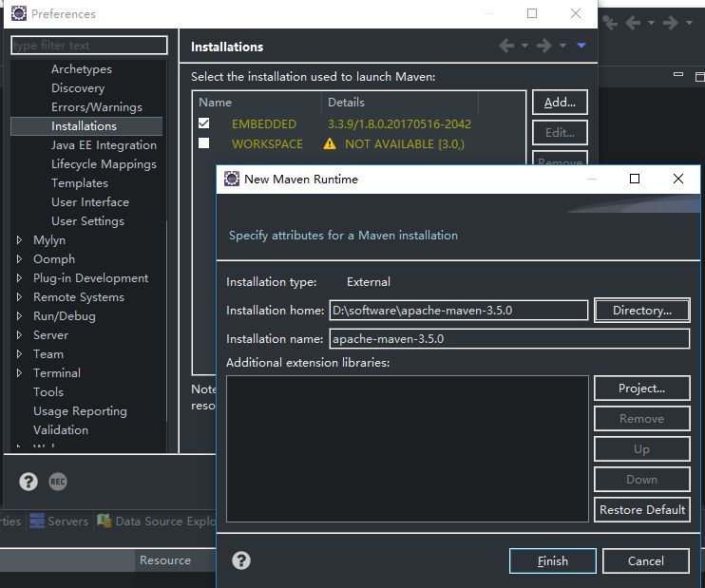Expand the Terminal tree node
This screenshot has width=705, height=588.
point(19,372)
